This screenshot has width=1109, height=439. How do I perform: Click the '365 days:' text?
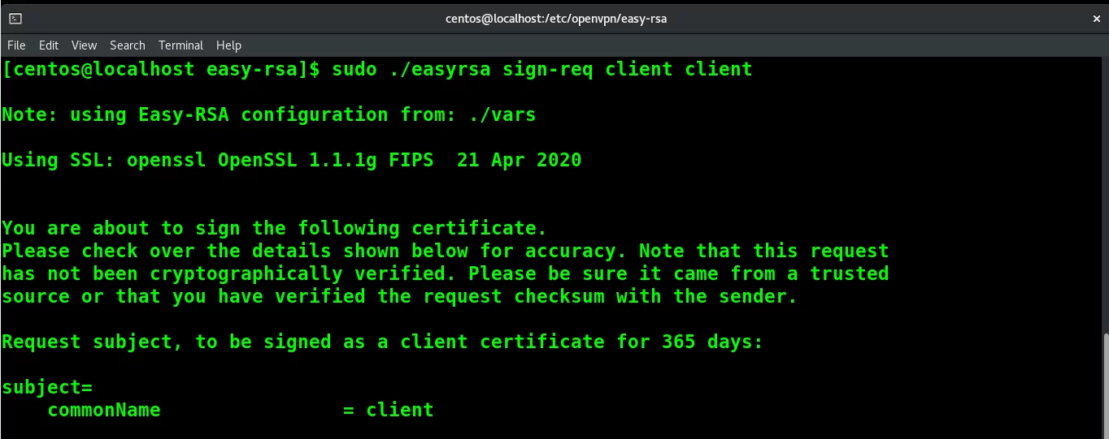tap(712, 342)
